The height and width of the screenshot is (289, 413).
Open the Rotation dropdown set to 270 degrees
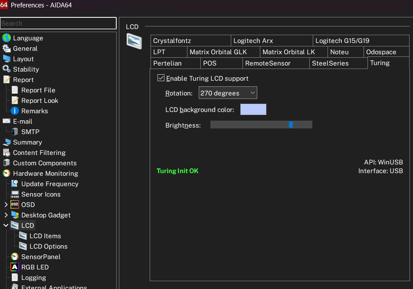228,93
